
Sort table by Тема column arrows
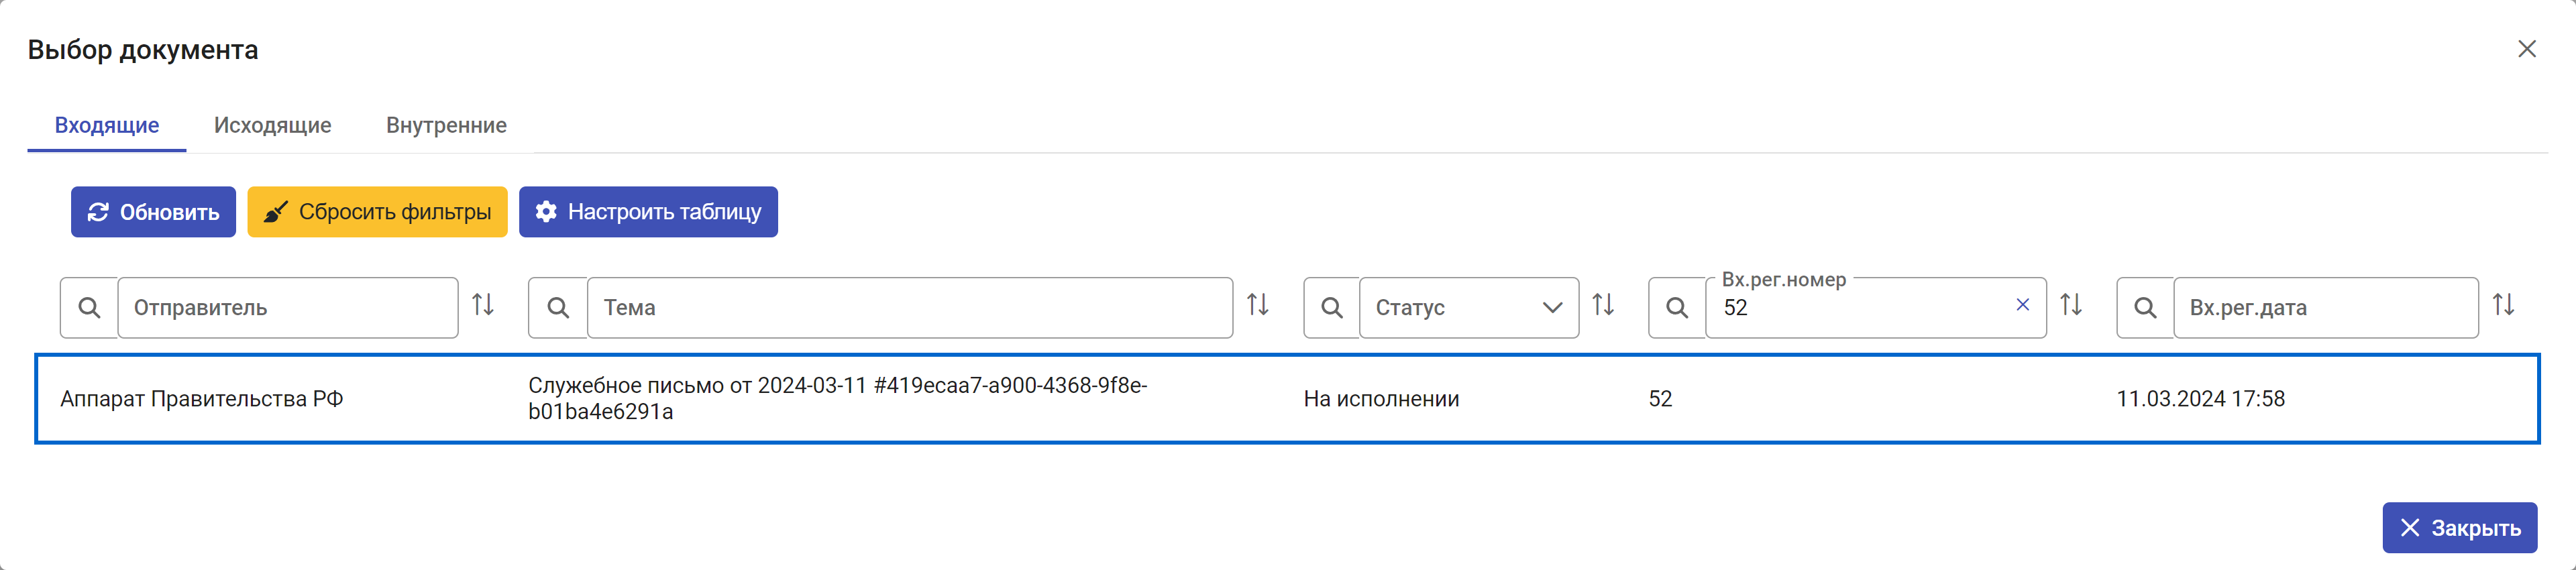[1258, 304]
